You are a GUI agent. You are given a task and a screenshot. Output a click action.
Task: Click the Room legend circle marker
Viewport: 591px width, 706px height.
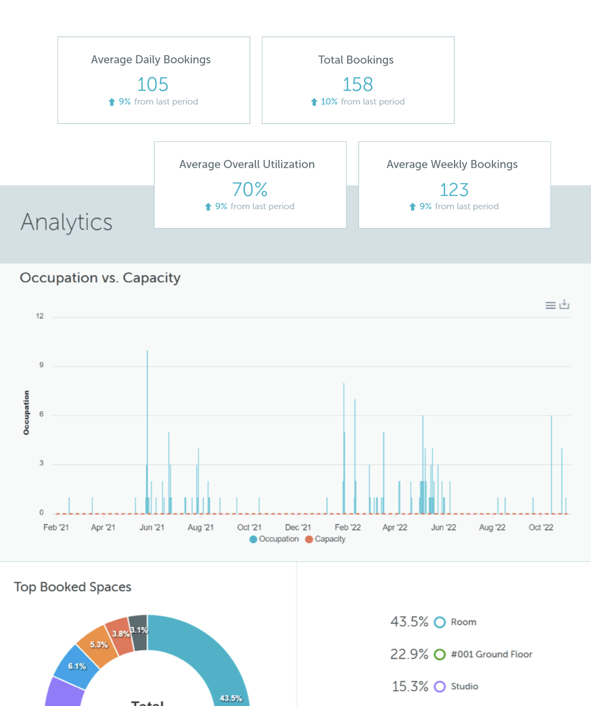pyautogui.click(x=440, y=622)
